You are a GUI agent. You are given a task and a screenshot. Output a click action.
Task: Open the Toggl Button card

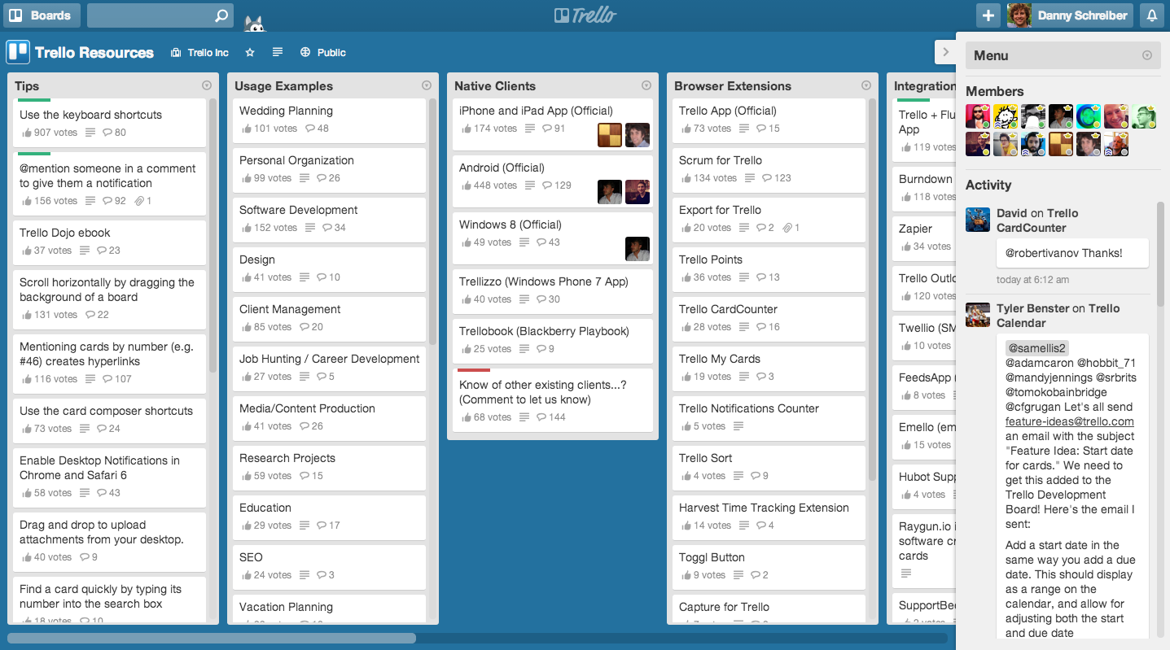(769, 566)
